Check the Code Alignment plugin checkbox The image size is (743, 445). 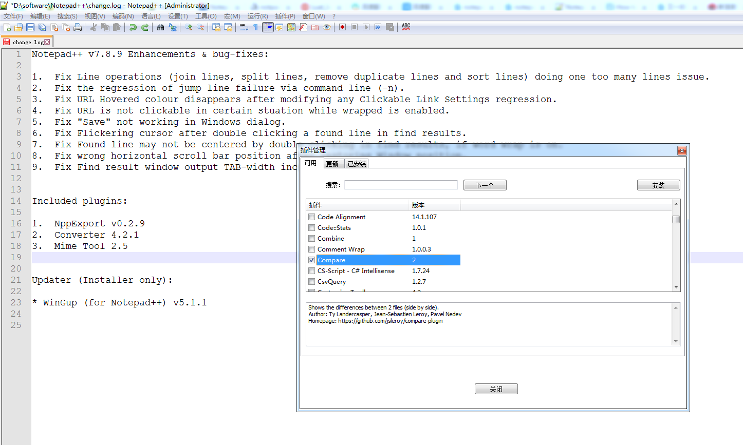(312, 217)
